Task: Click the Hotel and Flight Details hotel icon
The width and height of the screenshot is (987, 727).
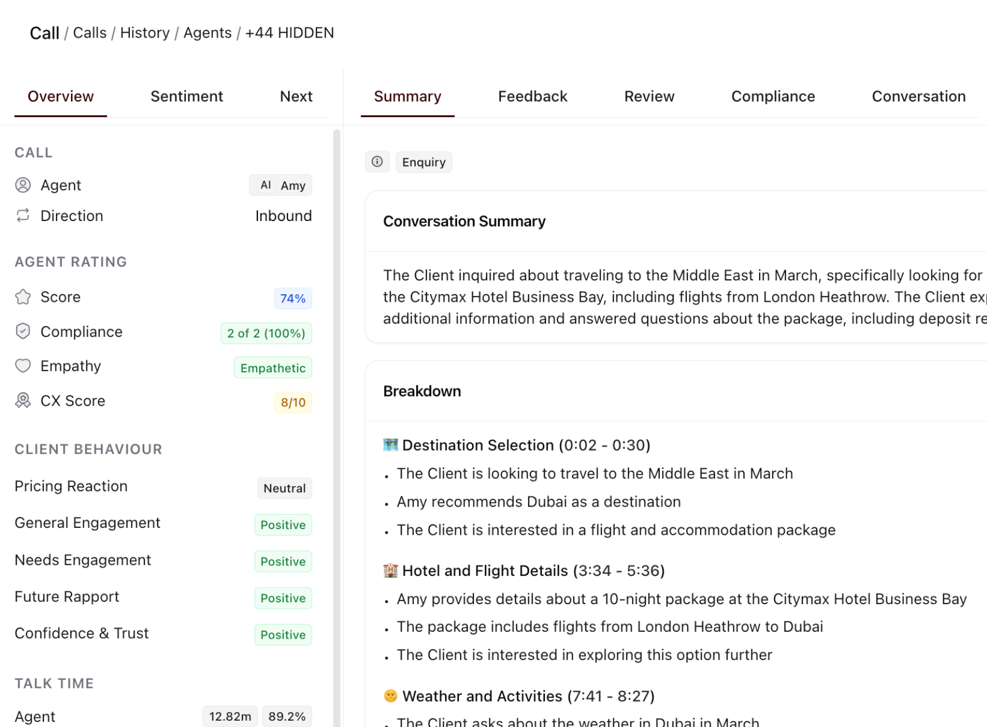Action: (x=391, y=571)
